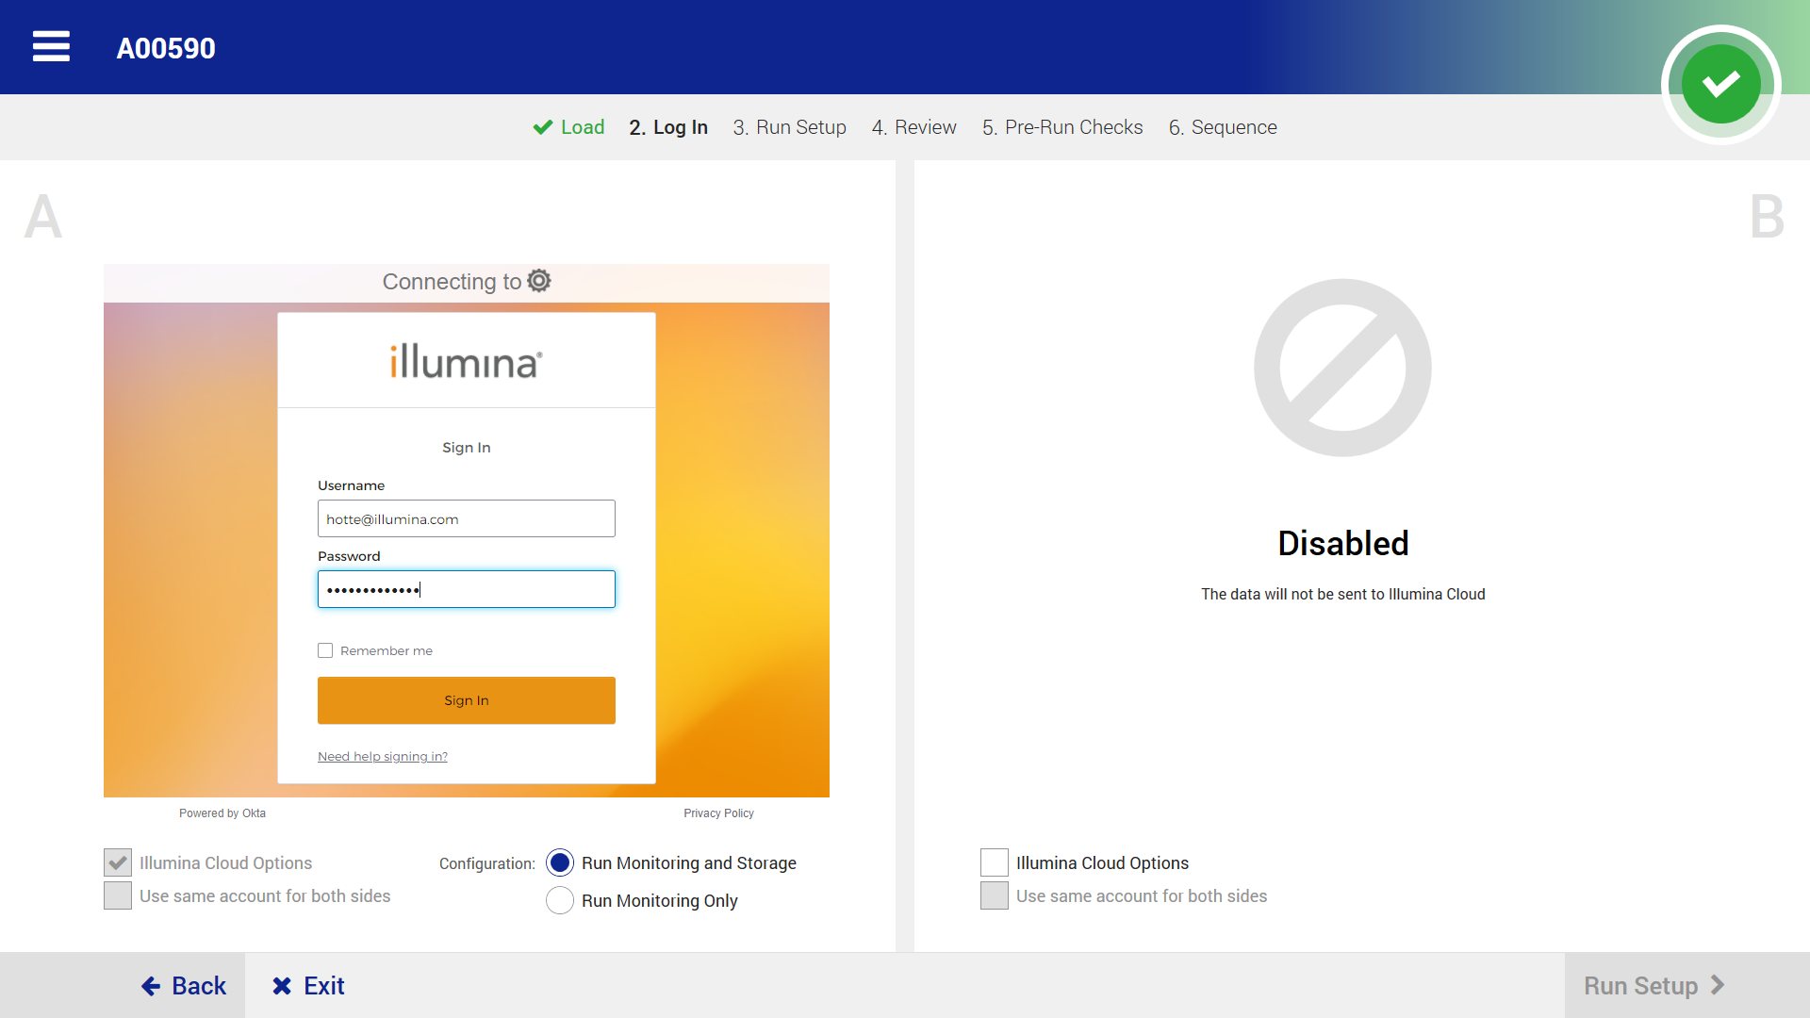The image size is (1810, 1018).
Task: Click the Password input field
Action: 467,589
